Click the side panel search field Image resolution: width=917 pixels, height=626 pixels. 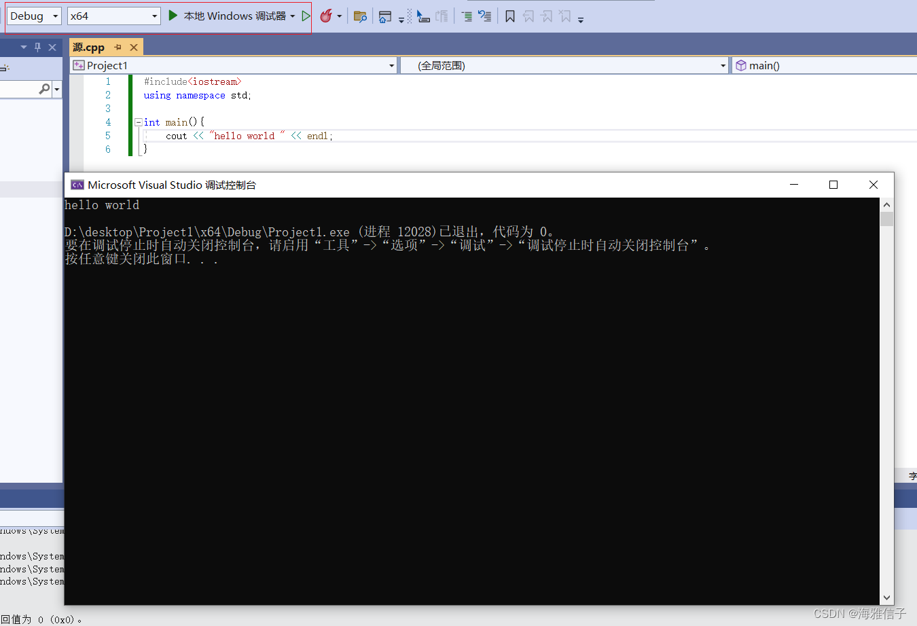coord(19,89)
